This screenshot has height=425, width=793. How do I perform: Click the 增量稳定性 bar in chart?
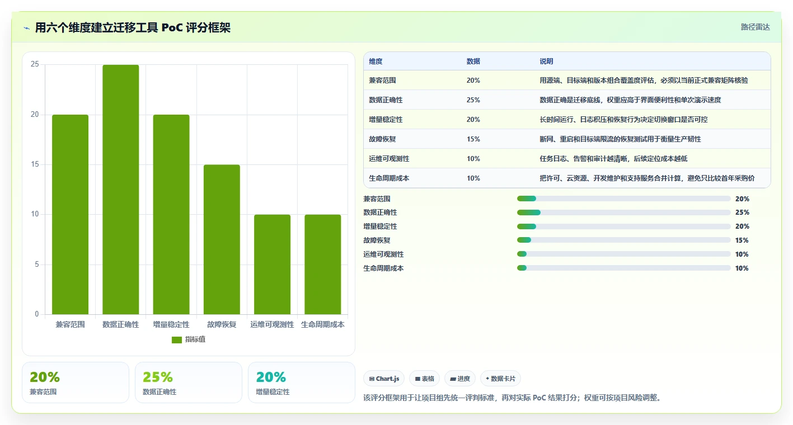[171, 215]
